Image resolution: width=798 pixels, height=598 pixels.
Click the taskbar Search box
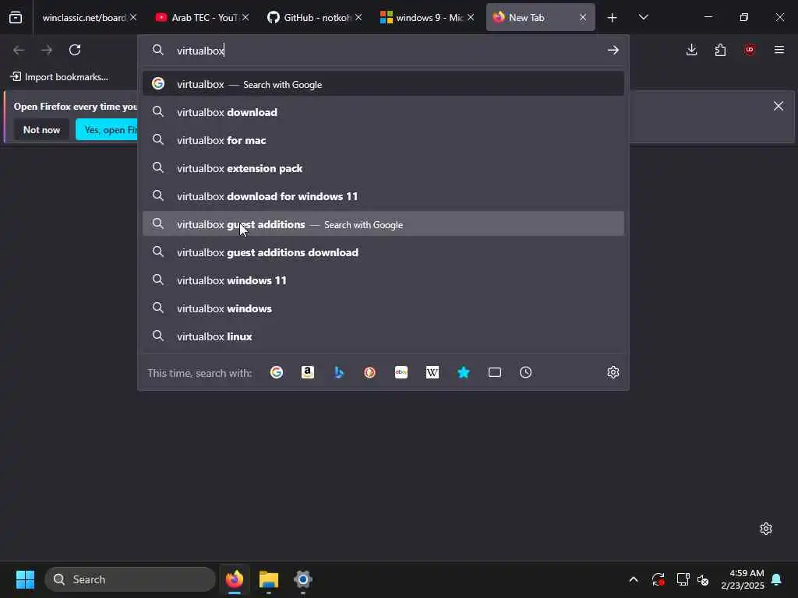(130, 579)
